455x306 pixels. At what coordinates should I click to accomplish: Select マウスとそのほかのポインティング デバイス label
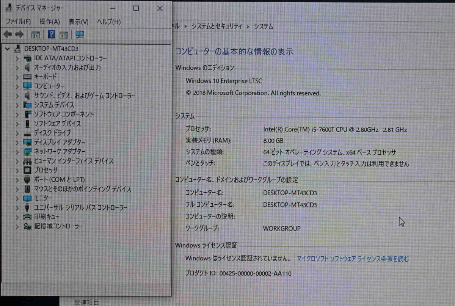[83, 189]
